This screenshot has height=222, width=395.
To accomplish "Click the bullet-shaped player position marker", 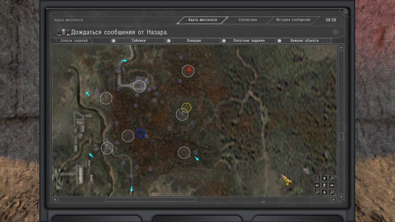I will click(x=286, y=180).
